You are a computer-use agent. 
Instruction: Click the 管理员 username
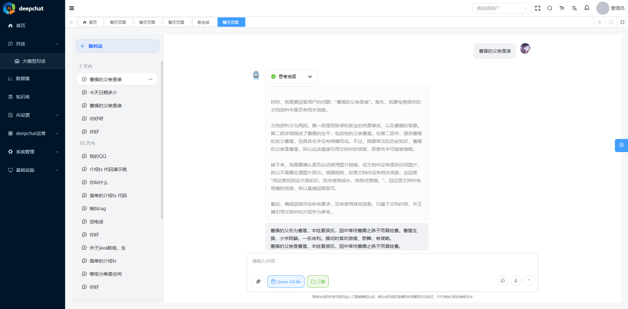(618, 8)
